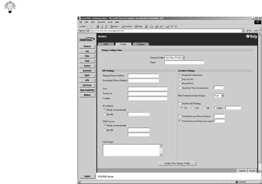This screenshot has width=262, height=184.
Task: Click the status bar page icon at bottom left
Action: tap(80, 182)
